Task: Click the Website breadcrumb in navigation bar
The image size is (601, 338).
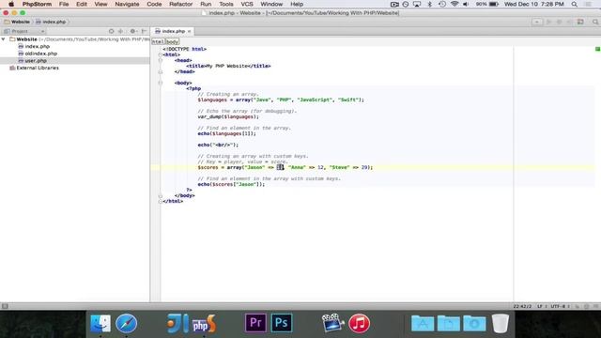Action: point(17,22)
